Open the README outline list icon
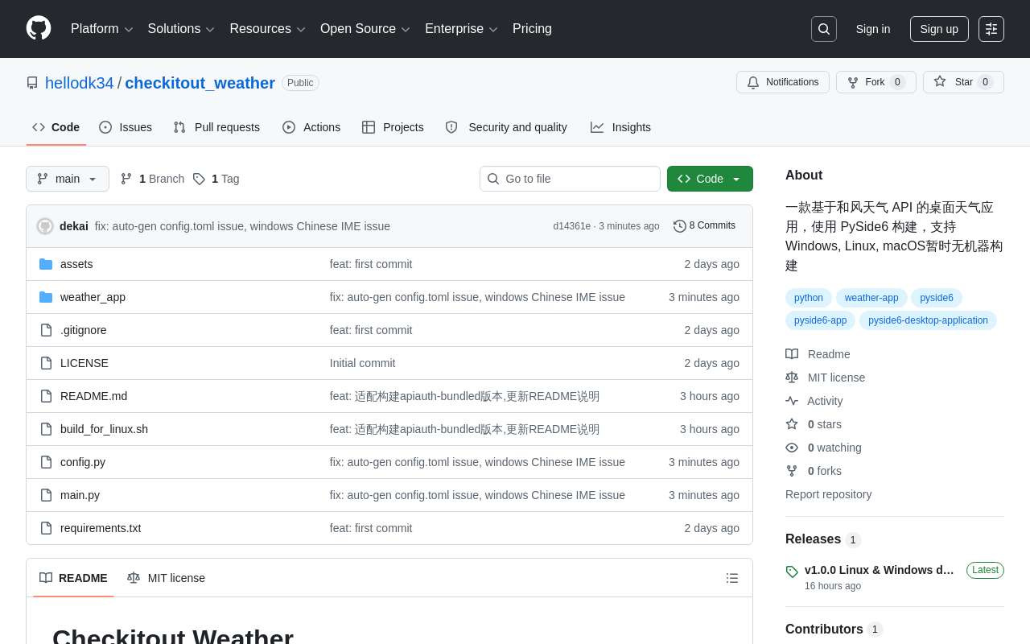The image size is (1030, 644). click(732, 578)
